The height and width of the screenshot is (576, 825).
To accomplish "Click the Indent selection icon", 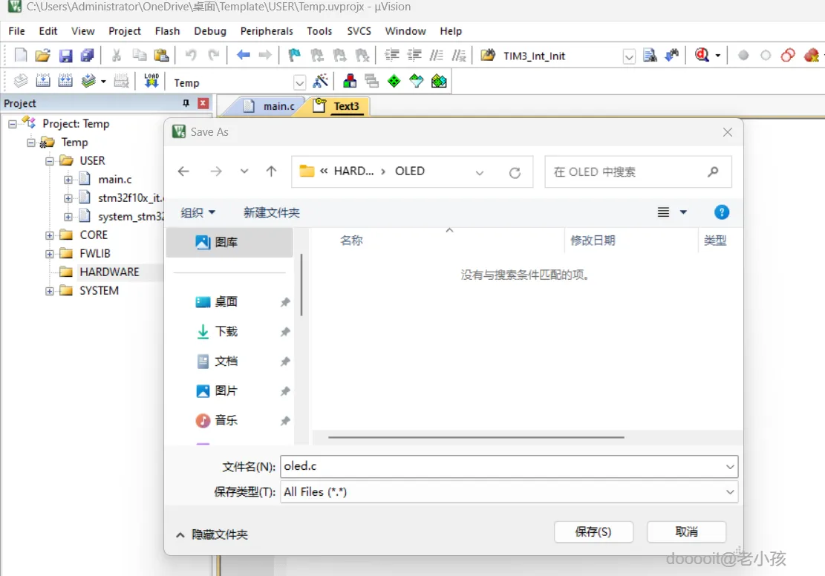I will tap(392, 55).
